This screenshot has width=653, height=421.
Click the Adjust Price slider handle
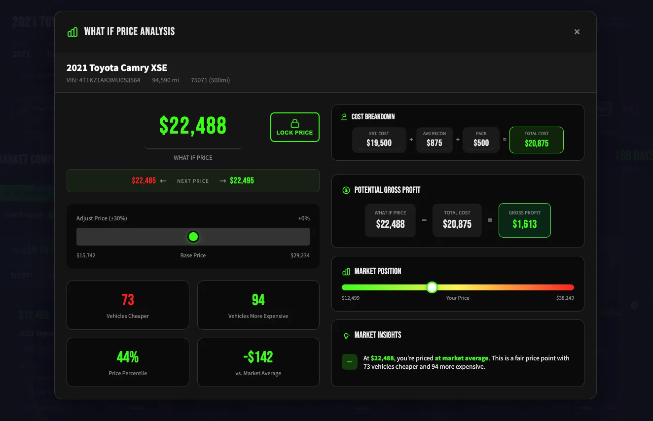[193, 237]
